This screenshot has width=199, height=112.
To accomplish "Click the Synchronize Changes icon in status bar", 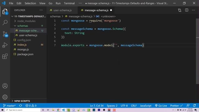I will pyautogui.click(x=21, y=105).
